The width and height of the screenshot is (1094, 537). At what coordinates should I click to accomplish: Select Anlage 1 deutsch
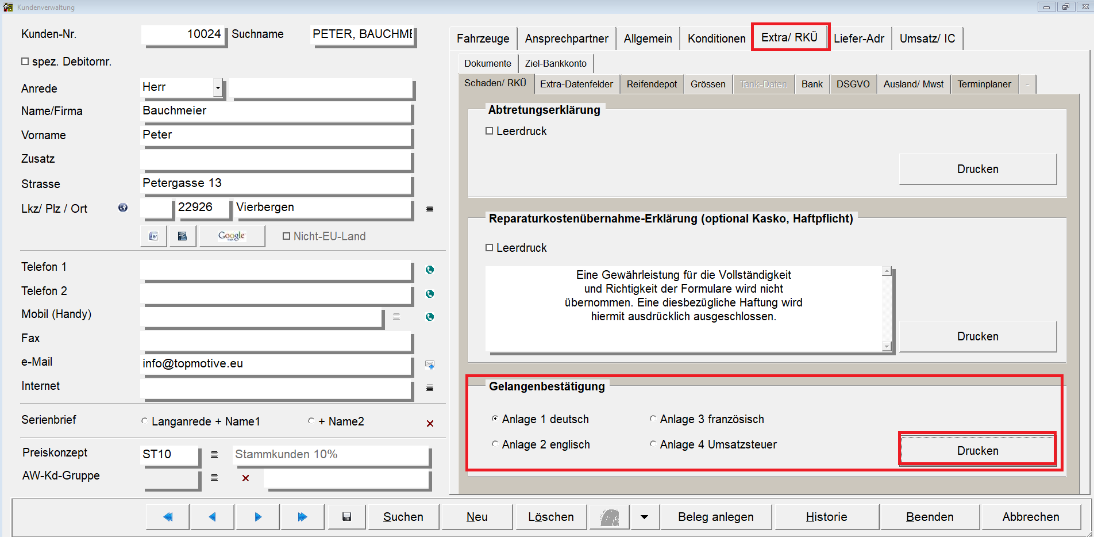pos(495,419)
